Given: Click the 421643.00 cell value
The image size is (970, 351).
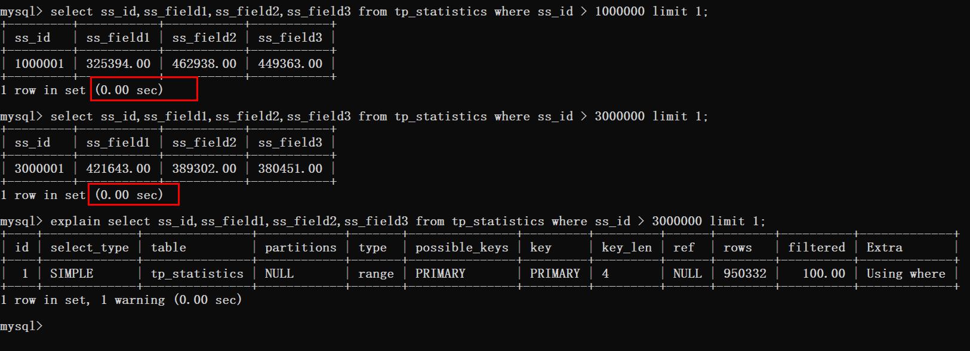Looking at the screenshot, I should [118, 169].
